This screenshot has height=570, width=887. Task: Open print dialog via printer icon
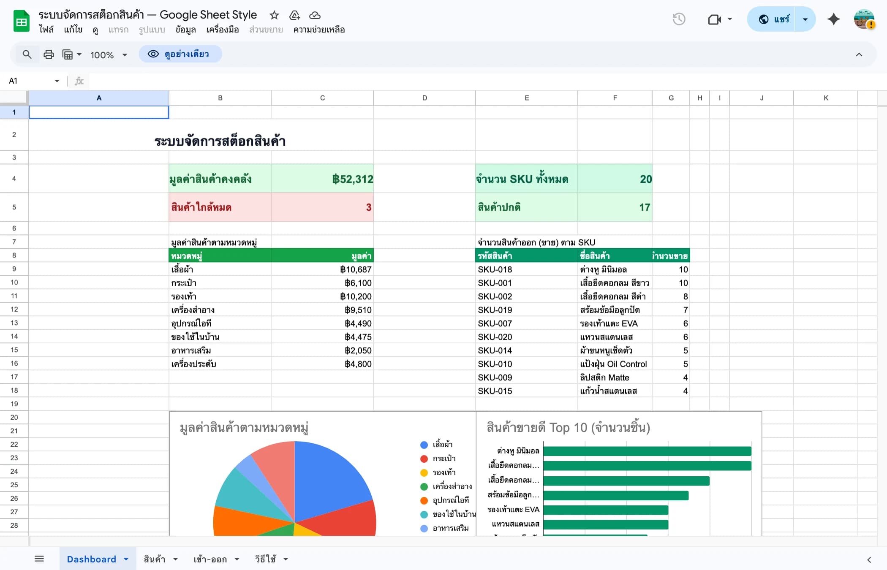[x=48, y=54]
